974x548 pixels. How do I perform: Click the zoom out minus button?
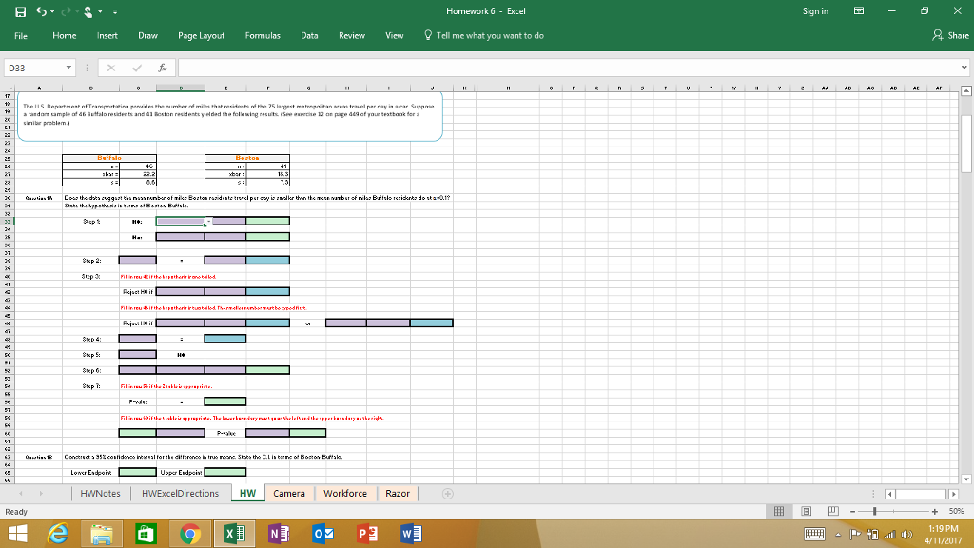pos(853,511)
